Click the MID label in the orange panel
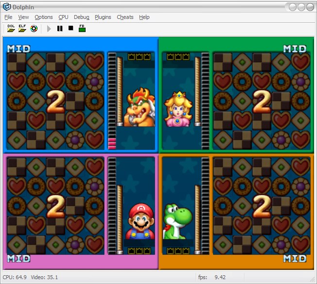This screenshot has height=284, width=317. point(295,259)
